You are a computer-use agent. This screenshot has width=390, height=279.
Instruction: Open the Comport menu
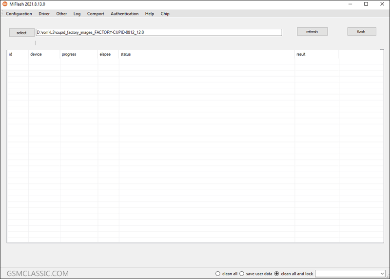96,14
